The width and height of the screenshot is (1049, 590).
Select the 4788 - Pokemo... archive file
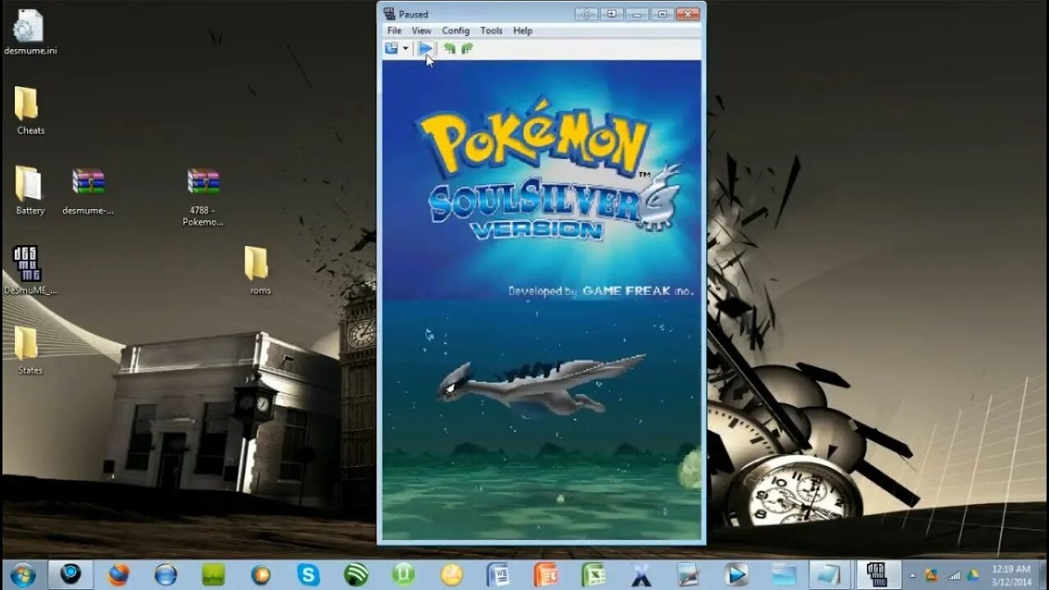pyautogui.click(x=202, y=197)
